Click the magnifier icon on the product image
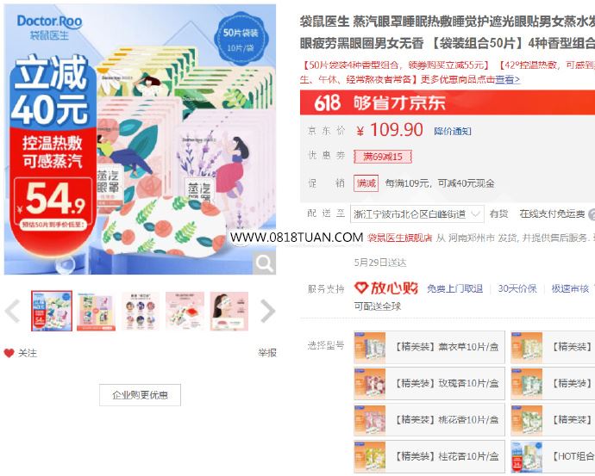 click(x=264, y=263)
